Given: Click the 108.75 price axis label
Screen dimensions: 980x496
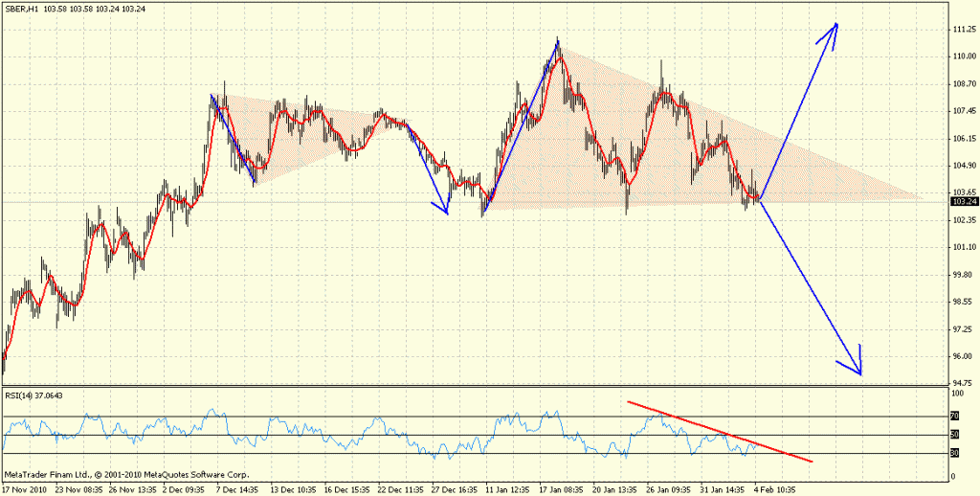Looking at the screenshot, I should 964,84.
